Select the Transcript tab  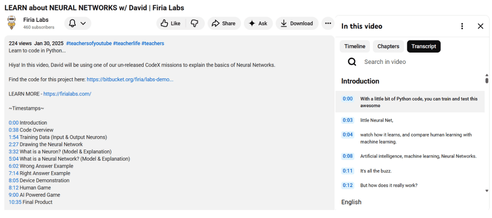pos(424,46)
